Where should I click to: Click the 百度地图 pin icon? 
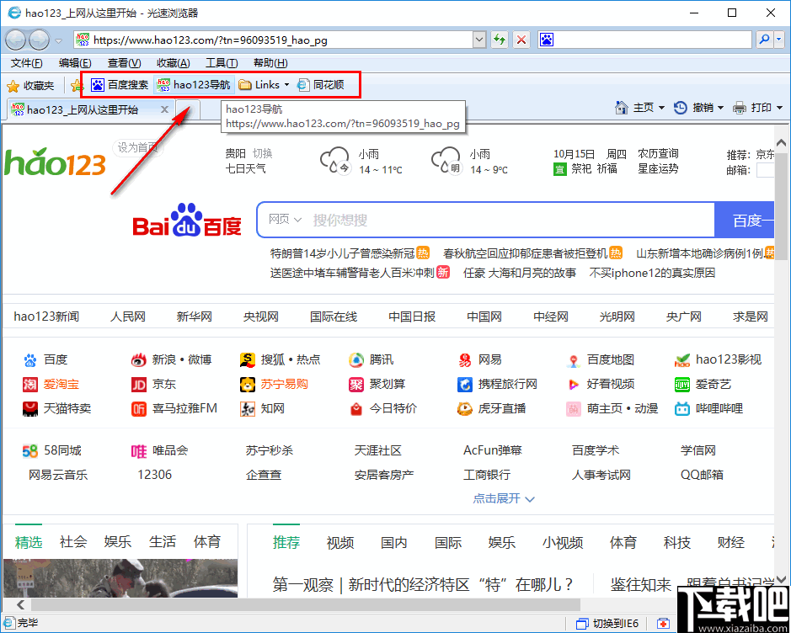point(573,360)
